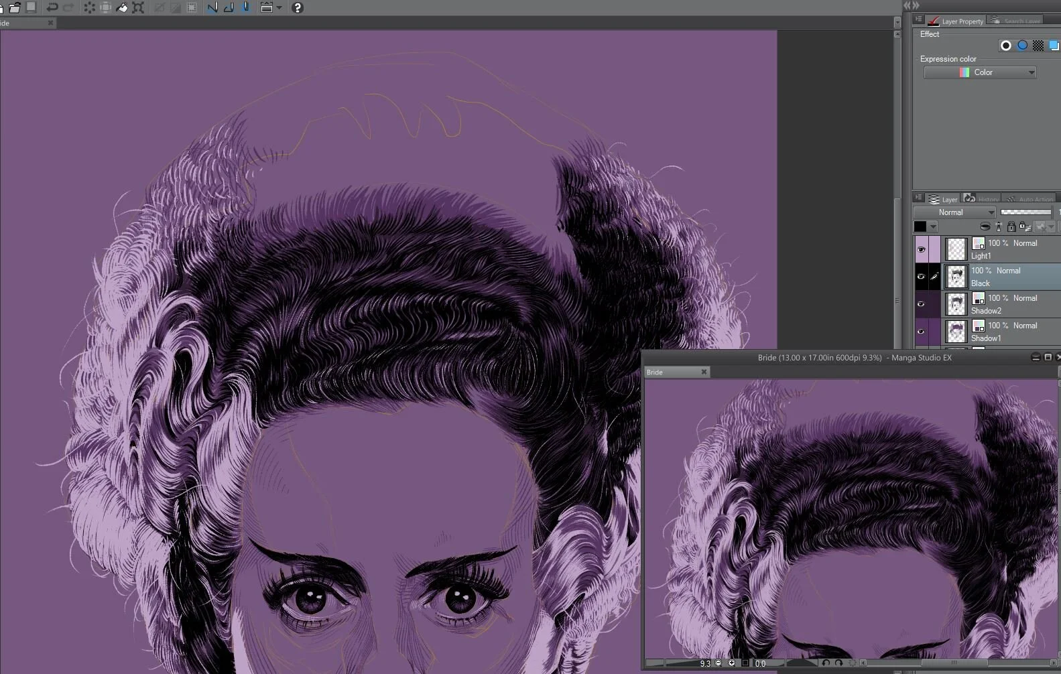Toggle Snap to grid icon

(246, 7)
